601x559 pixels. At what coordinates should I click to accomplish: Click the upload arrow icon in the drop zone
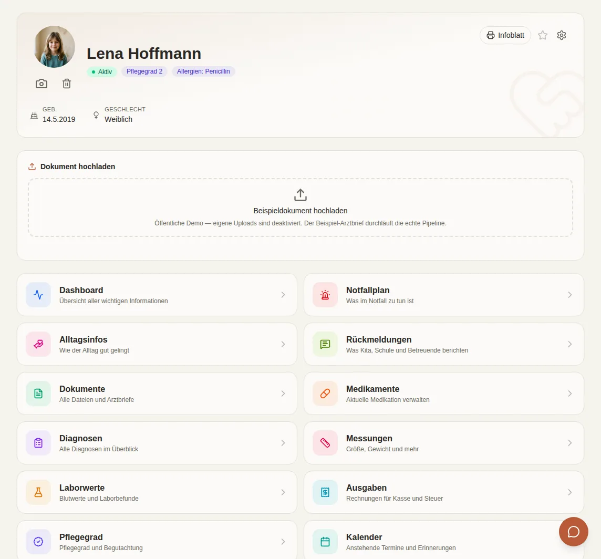(x=300, y=195)
